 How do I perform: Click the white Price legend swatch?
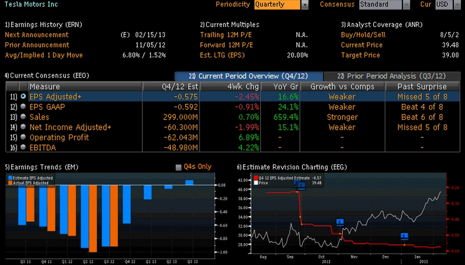[256, 183]
